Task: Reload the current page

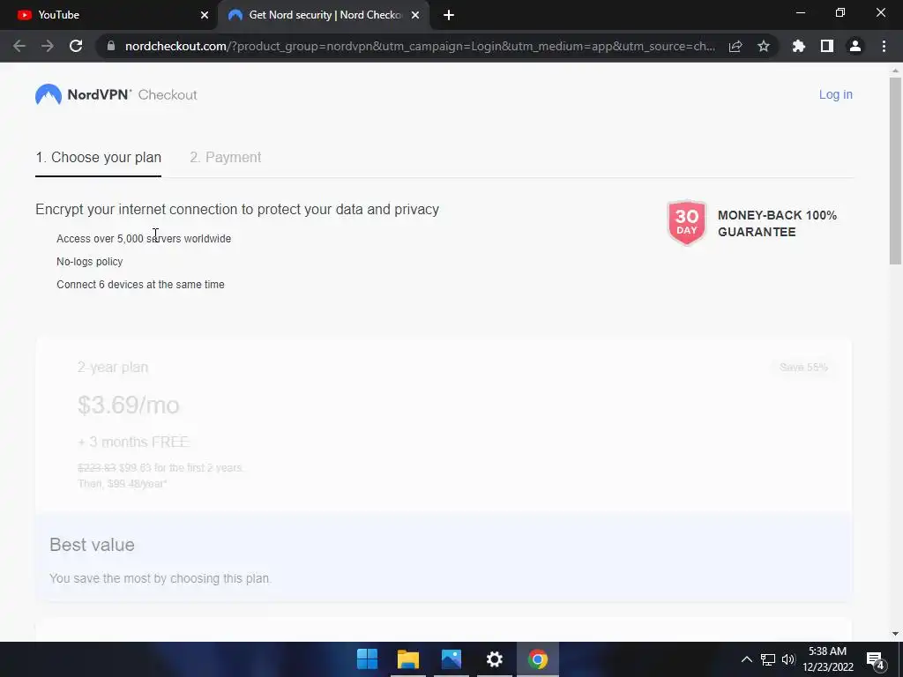Action: [x=76, y=46]
